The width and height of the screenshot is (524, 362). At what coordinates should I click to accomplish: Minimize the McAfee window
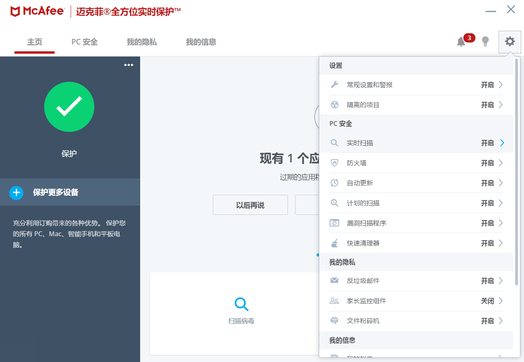(491, 11)
